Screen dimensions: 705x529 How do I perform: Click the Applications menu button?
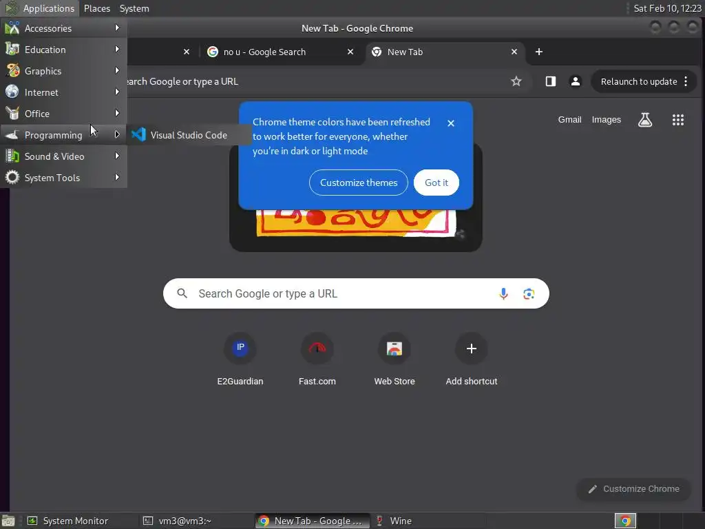(39, 8)
